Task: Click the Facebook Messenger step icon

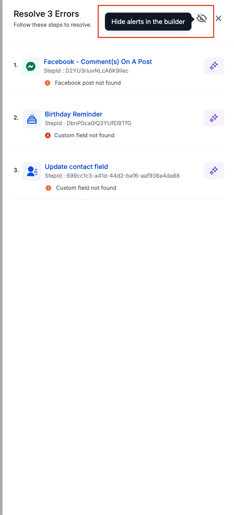Action: [x=31, y=66]
